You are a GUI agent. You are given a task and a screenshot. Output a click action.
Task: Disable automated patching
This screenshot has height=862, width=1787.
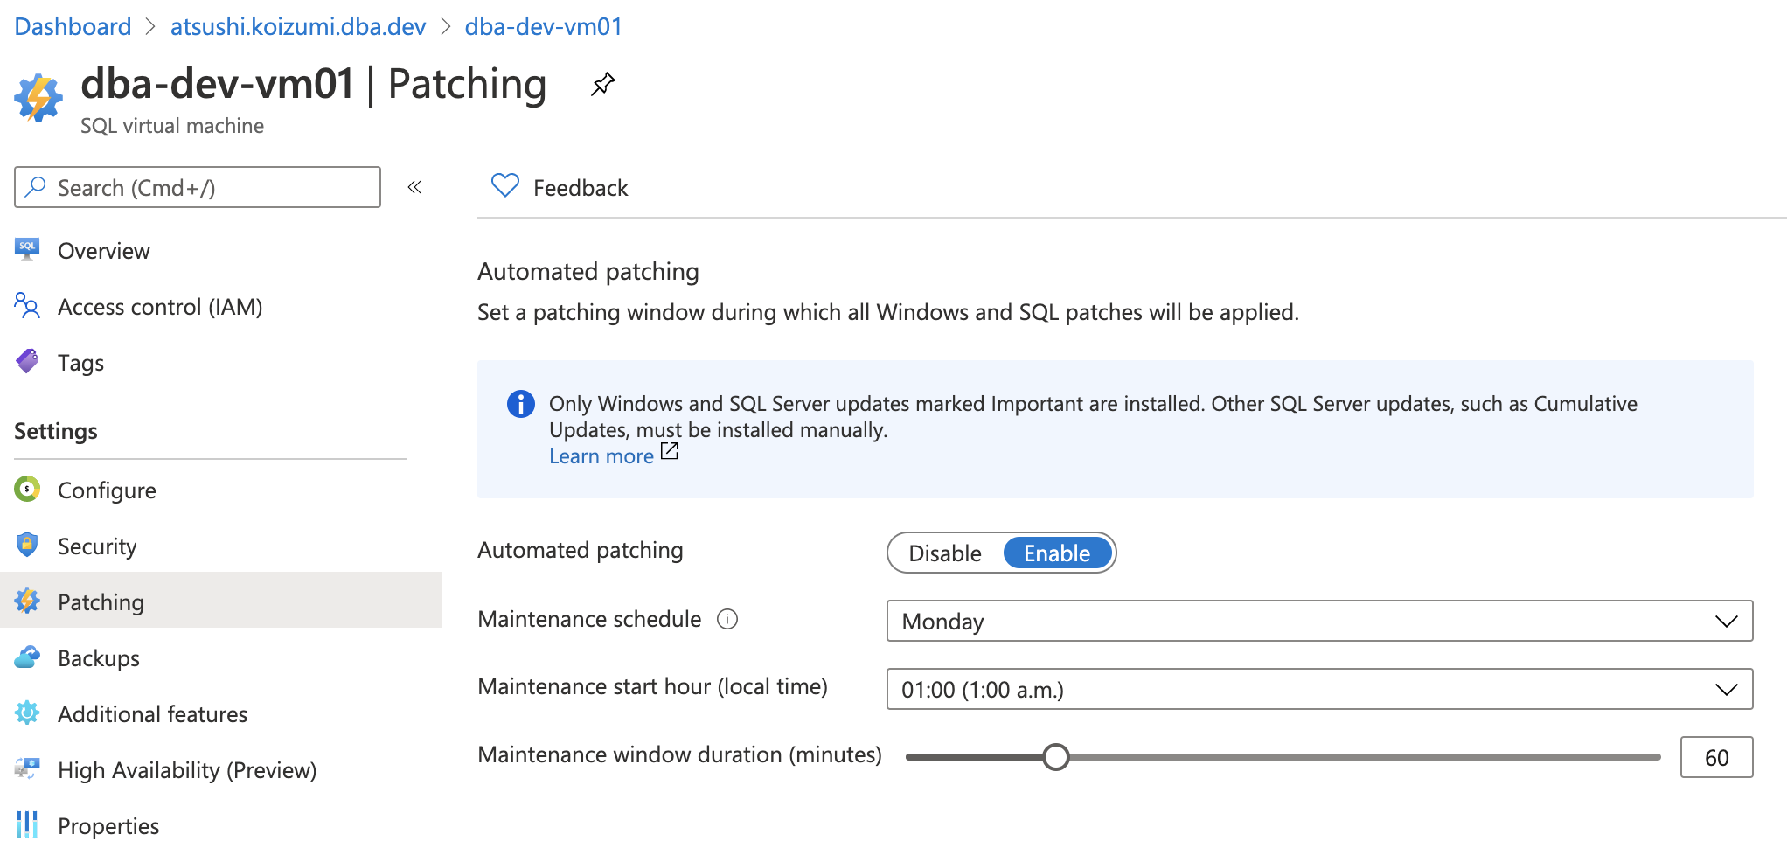pyautogui.click(x=945, y=553)
